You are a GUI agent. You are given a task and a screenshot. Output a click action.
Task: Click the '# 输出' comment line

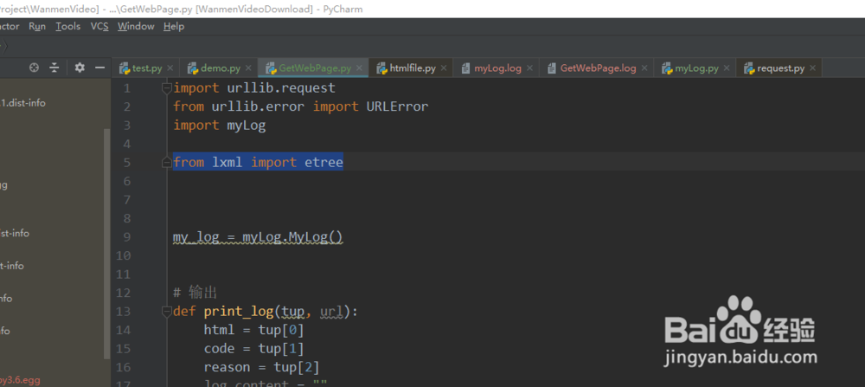tap(195, 292)
